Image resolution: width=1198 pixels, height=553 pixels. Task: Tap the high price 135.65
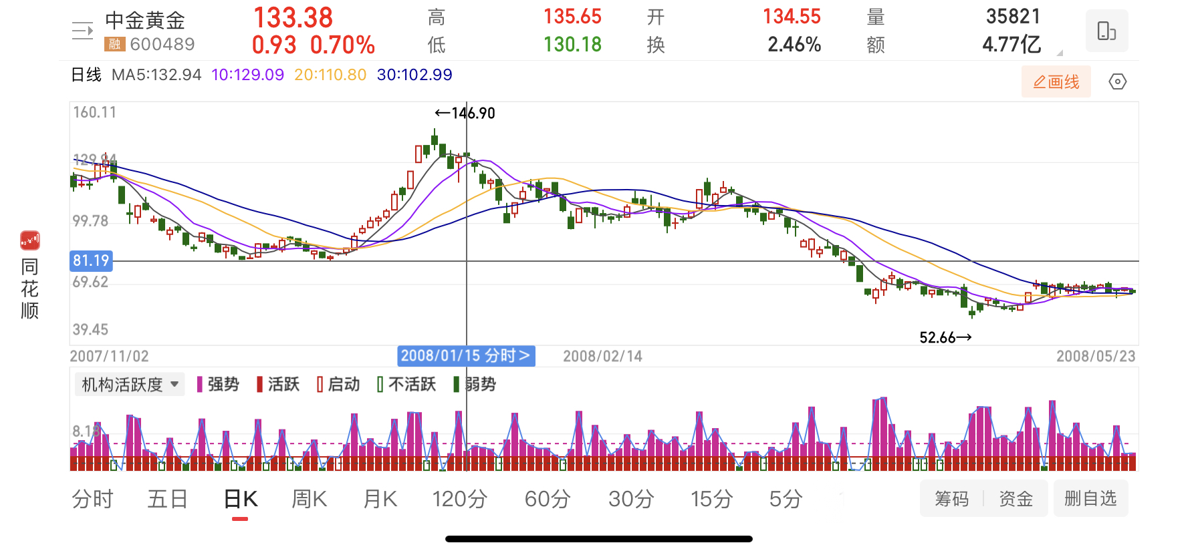click(x=572, y=17)
